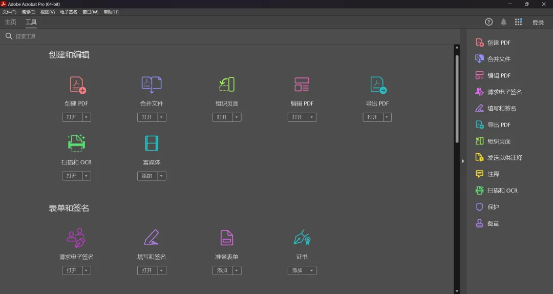Open the apps grid icon
Viewport: 553px width, 294px height.
coord(518,22)
